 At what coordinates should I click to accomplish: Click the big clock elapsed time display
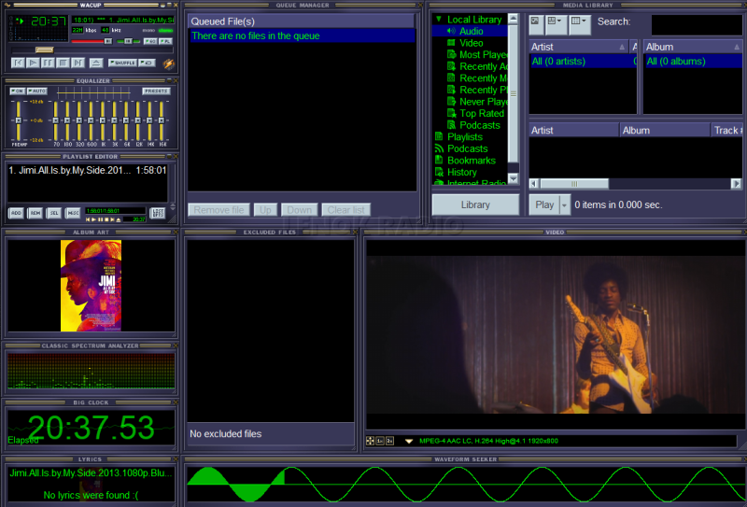[91, 428]
